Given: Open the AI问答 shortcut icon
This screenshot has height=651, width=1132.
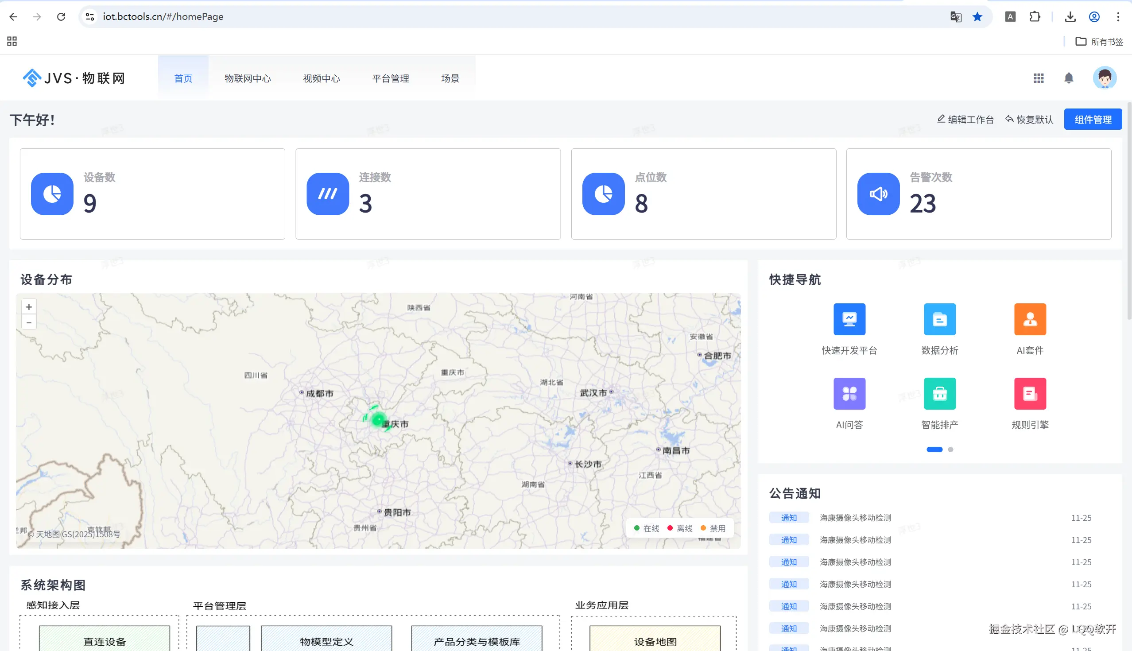Looking at the screenshot, I should (849, 393).
